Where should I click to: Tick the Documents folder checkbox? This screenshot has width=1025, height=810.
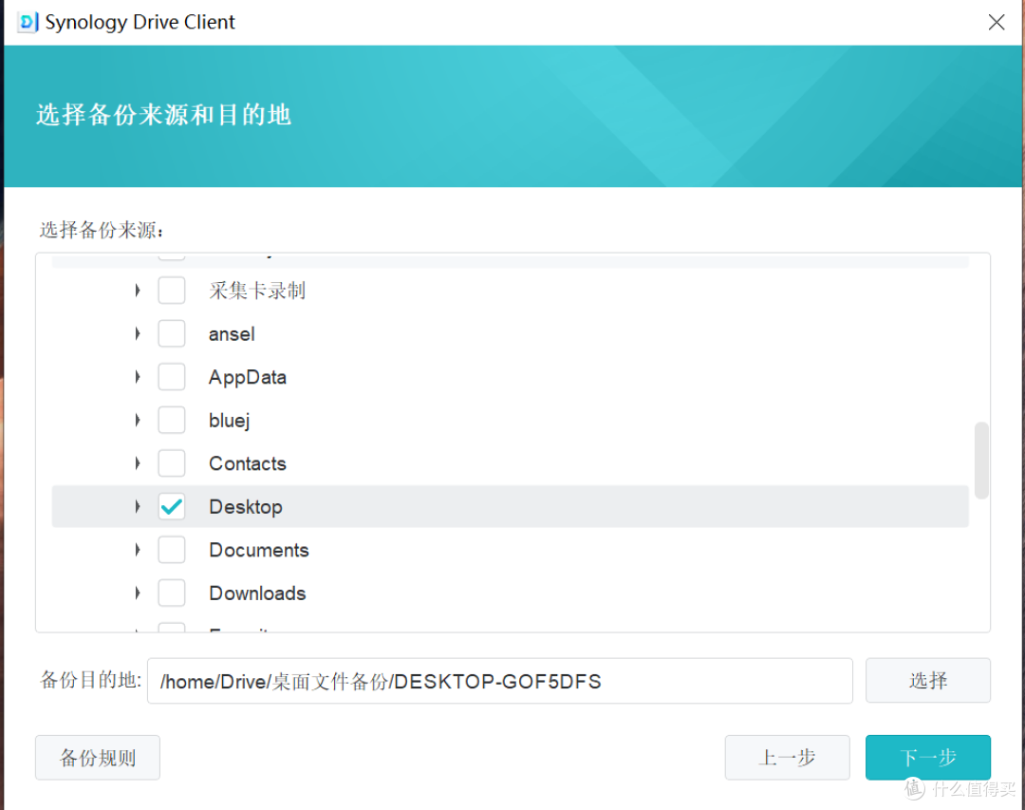[x=171, y=550]
